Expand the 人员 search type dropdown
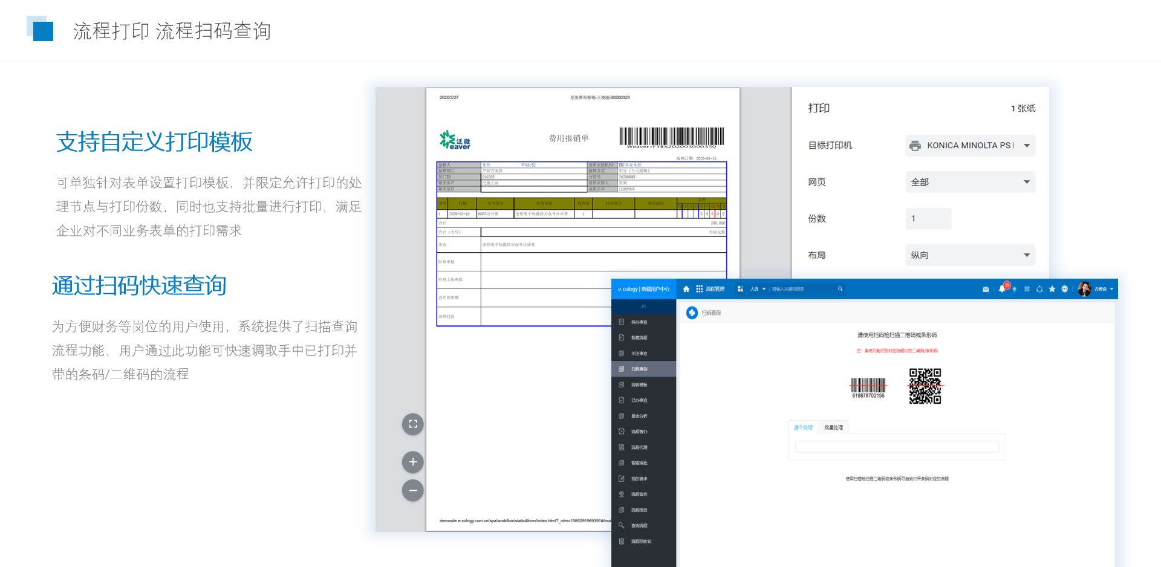1161x567 pixels. coord(758,289)
